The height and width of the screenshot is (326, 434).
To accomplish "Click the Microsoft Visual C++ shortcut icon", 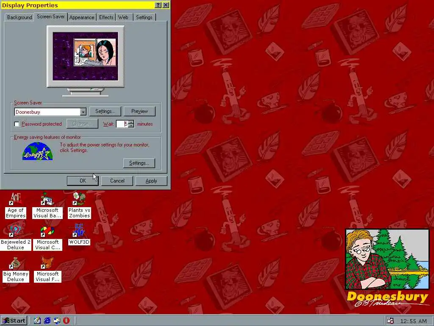I will point(47,238).
